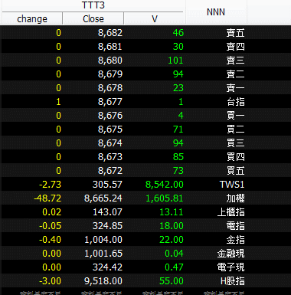Click the 8,677 台指 close price
The image size is (291, 295).
point(110,102)
